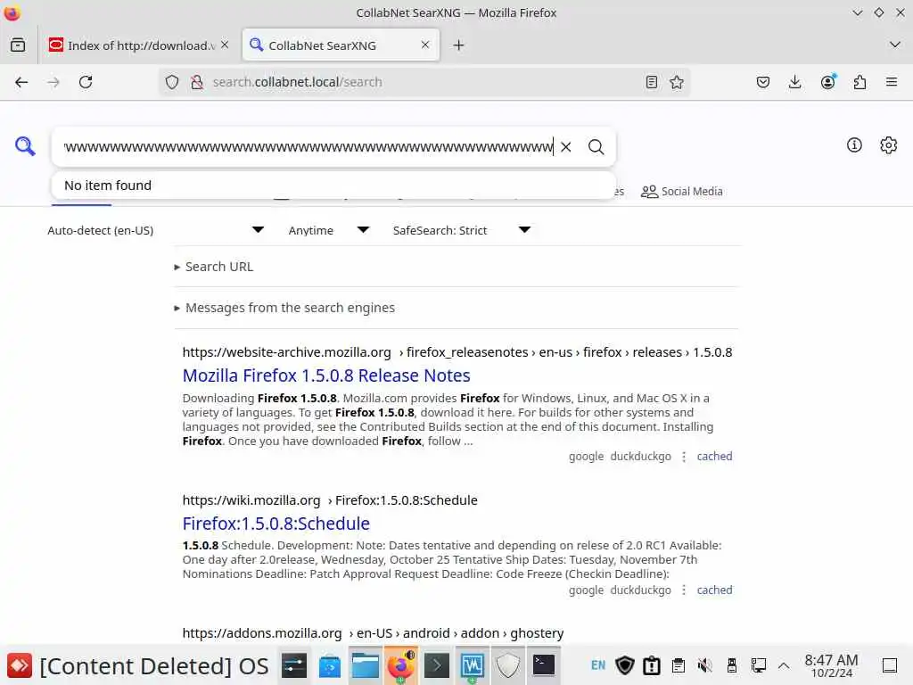The height and width of the screenshot is (685, 913).
Task: Open the SafeSearch: Strict dropdown
Action: click(462, 230)
